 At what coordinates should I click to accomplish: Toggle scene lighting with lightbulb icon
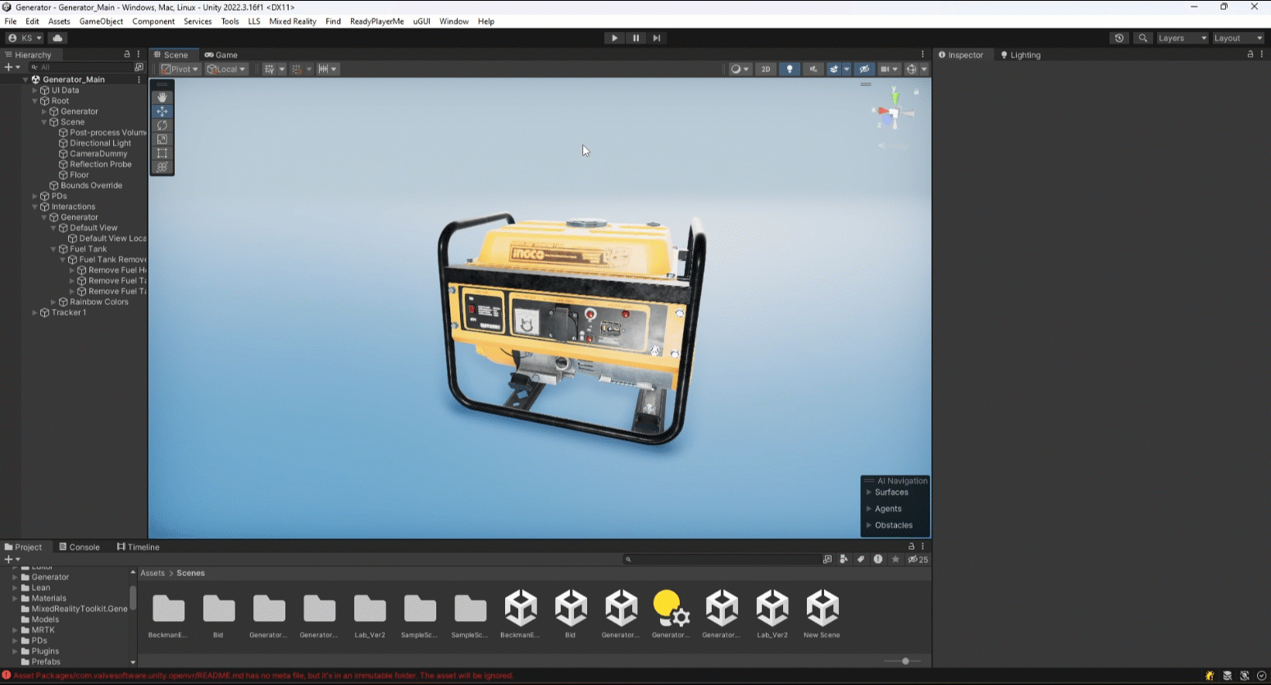(790, 70)
